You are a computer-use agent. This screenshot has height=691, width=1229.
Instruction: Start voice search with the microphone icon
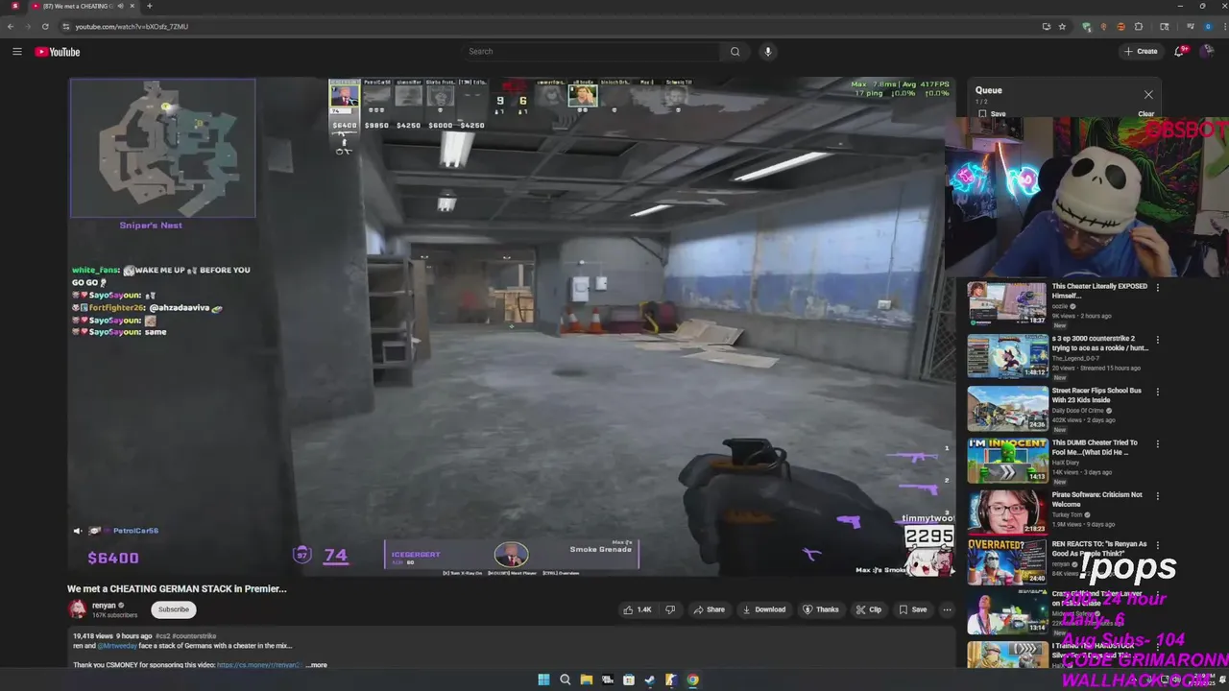point(767,52)
